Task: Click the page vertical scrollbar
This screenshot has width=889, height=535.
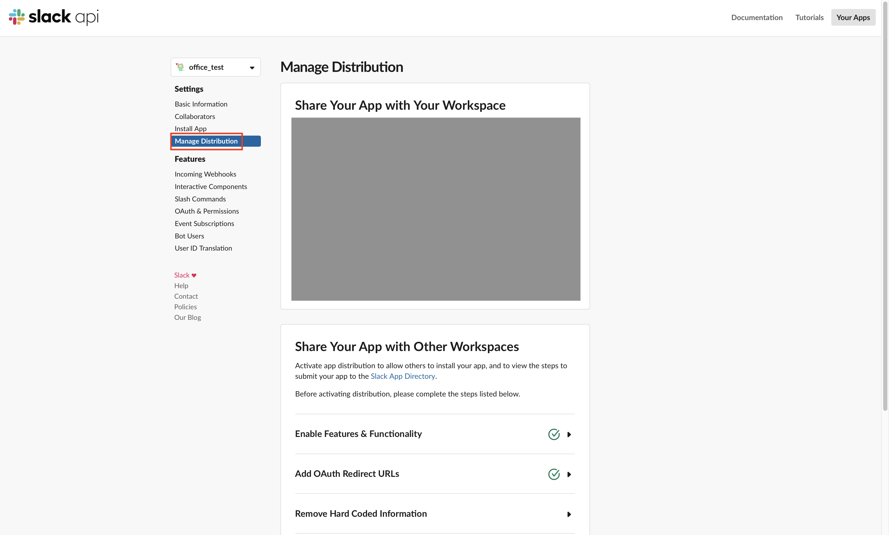Action: 885,205
